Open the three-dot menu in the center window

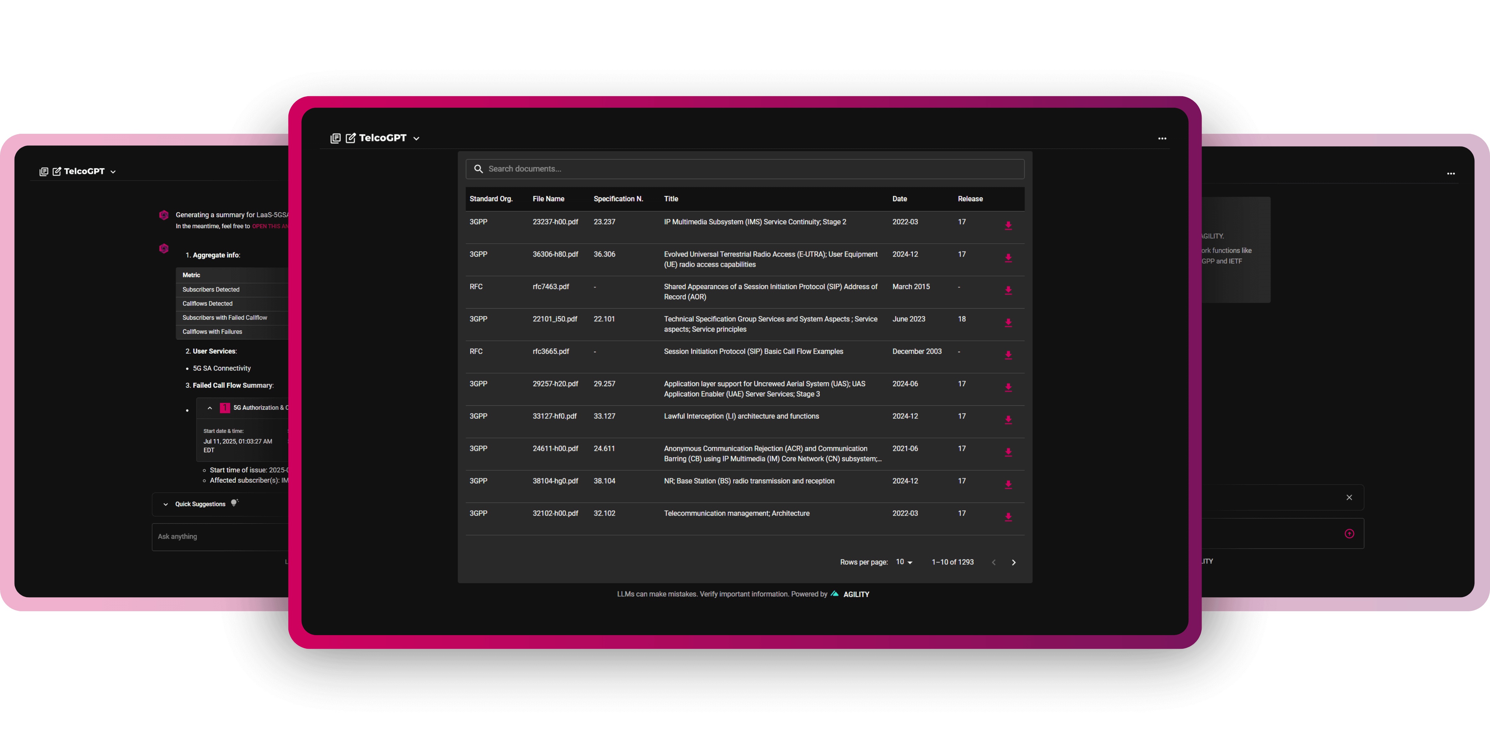(x=1162, y=139)
